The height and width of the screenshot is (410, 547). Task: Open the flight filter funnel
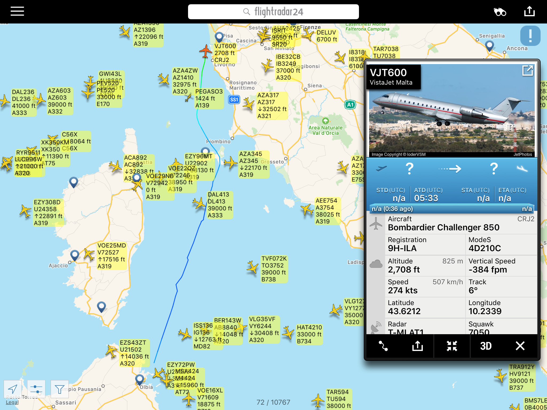(60, 389)
